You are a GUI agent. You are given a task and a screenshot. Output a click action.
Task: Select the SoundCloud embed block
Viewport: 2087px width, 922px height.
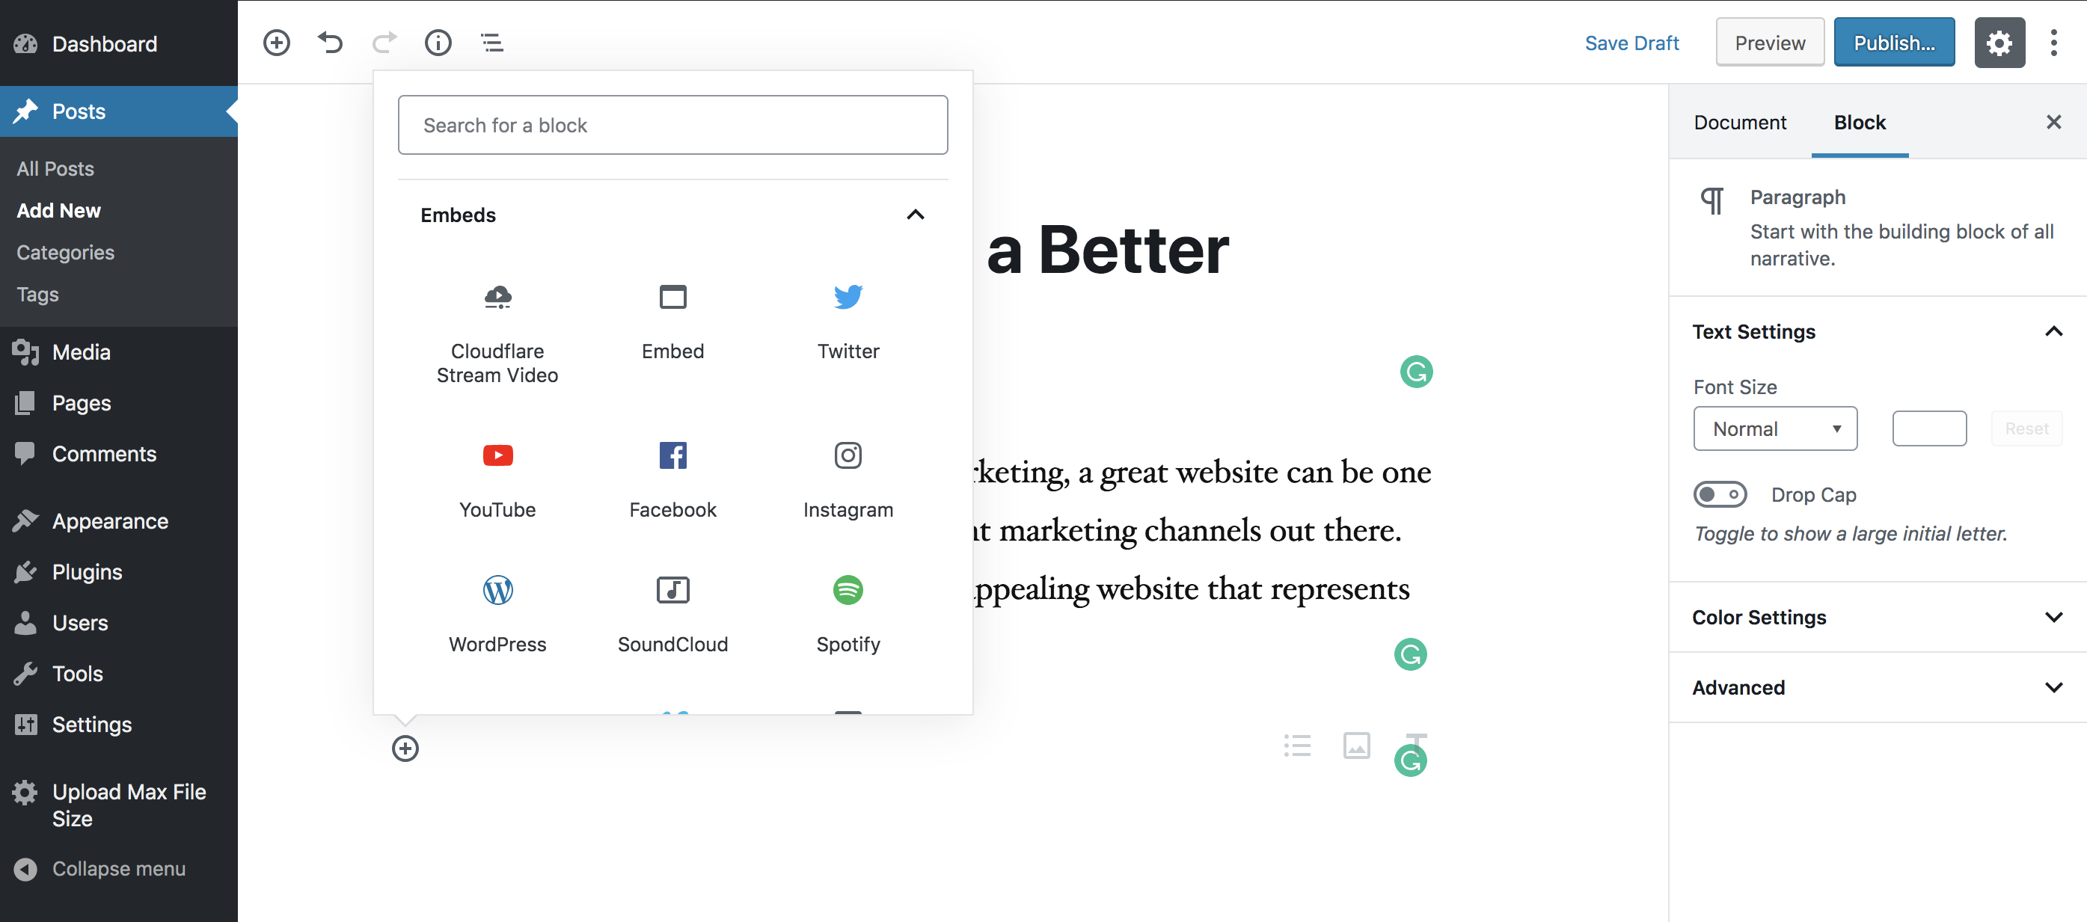click(x=673, y=612)
